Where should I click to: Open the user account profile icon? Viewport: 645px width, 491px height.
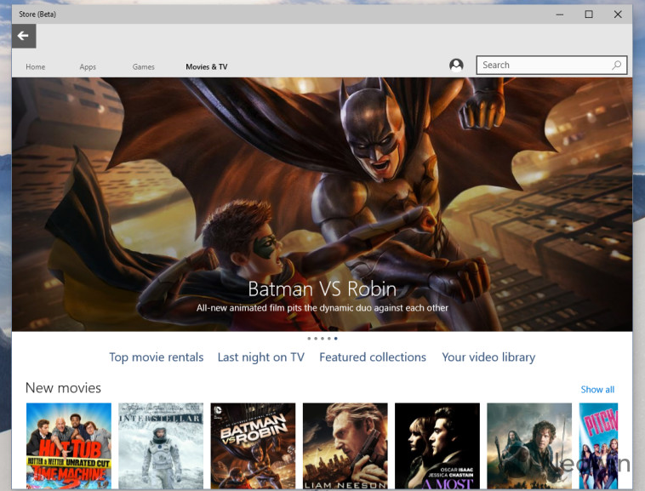[456, 65]
